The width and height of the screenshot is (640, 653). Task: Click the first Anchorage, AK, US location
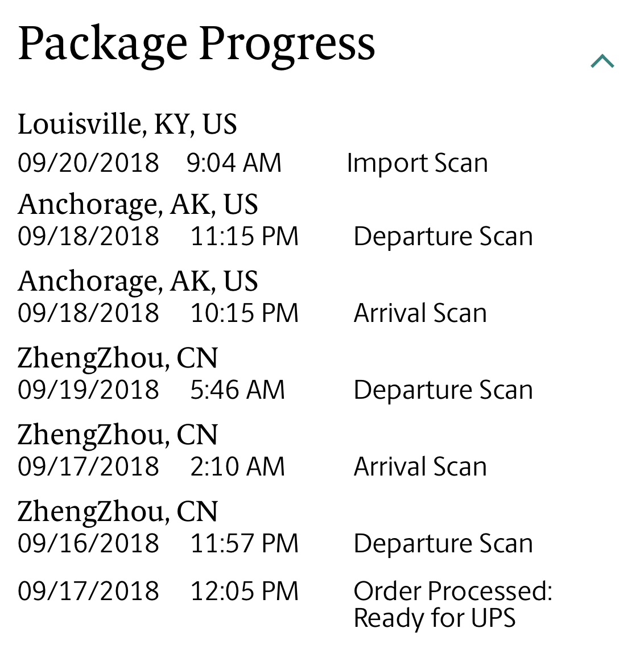pyautogui.click(x=138, y=204)
